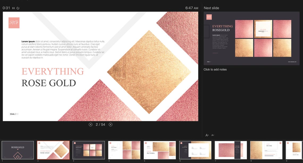Select the LEFT PICTURE layout slide thumbnail
Screen dimensions: 303x163
pos(266,150)
